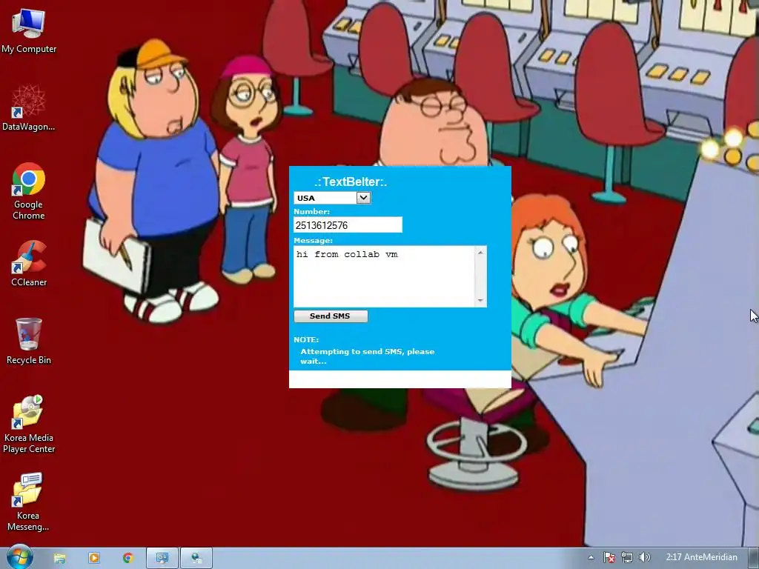Click into the Number input field

(x=348, y=225)
